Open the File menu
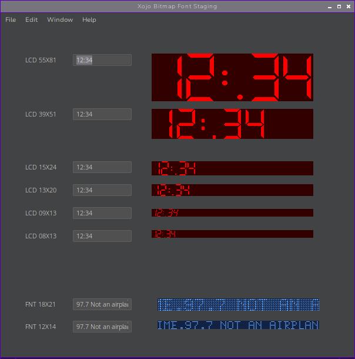Screen dimensions: 355x359 pyautogui.click(x=11, y=19)
